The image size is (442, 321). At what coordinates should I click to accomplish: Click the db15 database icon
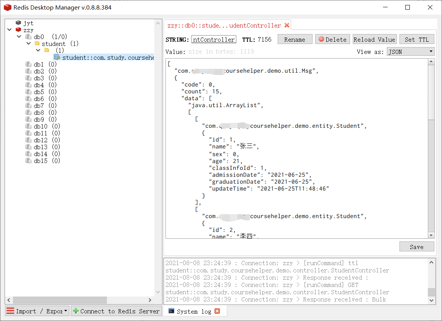(x=28, y=161)
